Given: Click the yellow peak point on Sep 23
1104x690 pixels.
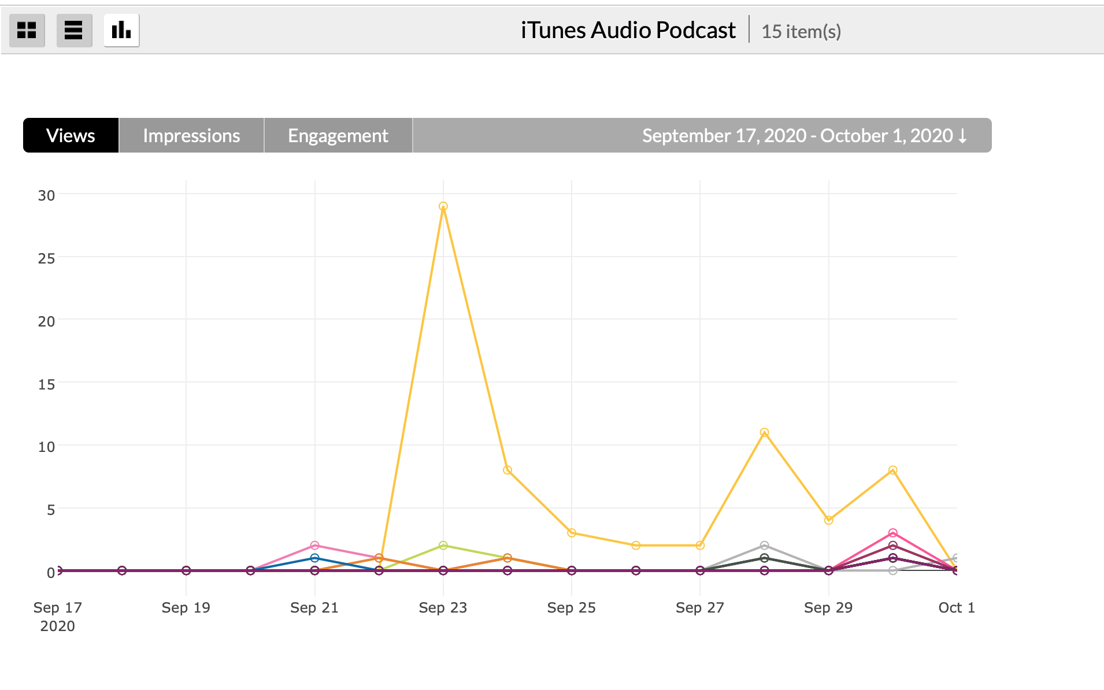Looking at the screenshot, I should (443, 206).
